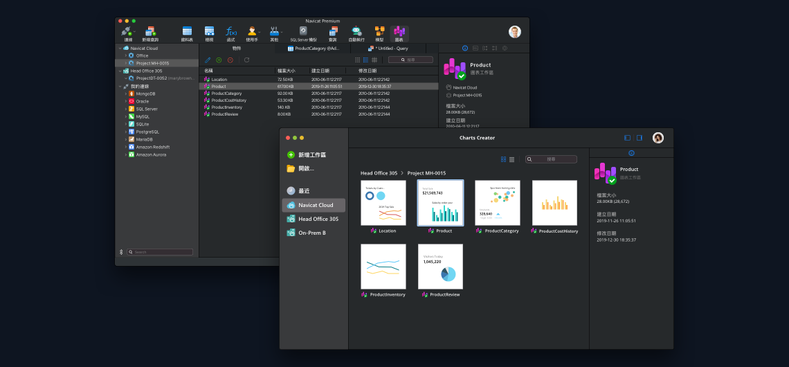
Task: Collapse the Navicat Cloud tree node
Action: click(x=119, y=48)
